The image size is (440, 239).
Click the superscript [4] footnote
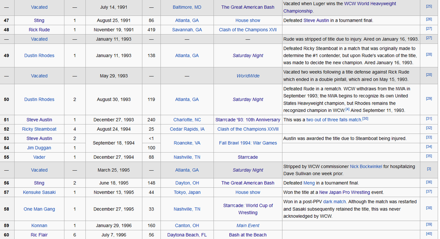tap(347, 109)
